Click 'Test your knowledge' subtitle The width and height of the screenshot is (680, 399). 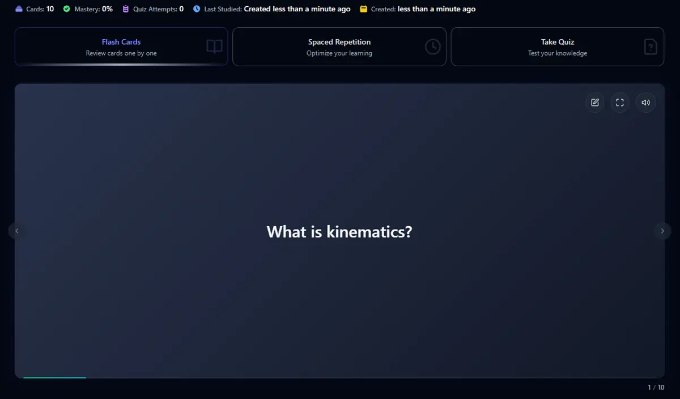(558, 53)
